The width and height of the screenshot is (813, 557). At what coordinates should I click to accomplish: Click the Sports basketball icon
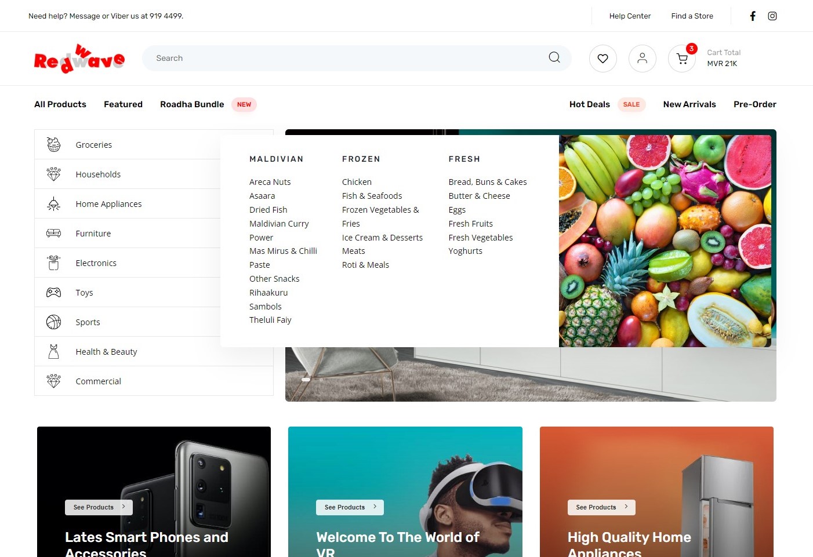[54, 322]
